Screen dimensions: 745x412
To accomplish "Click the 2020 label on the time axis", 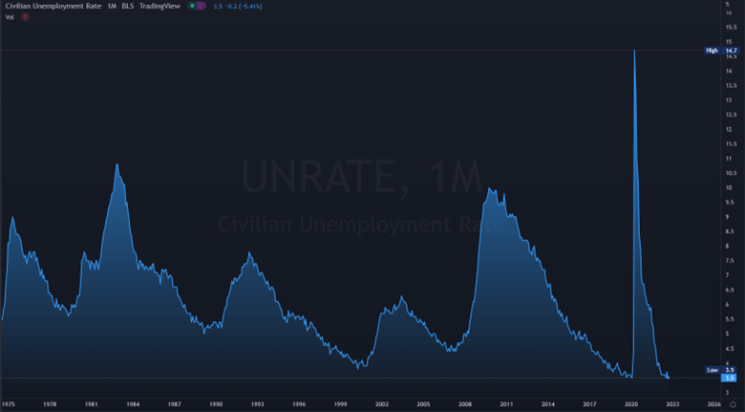I will click(x=631, y=404).
